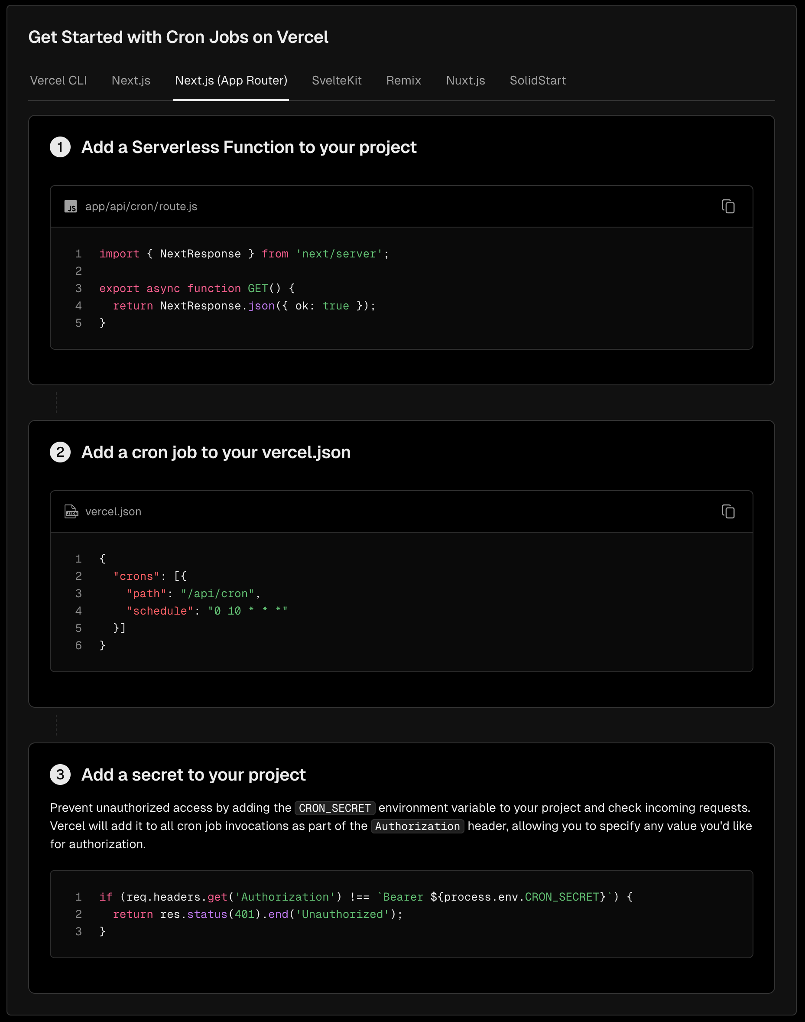This screenshot has height=1022, width=805.
Task: Open the Next.js tab
Action: [x=131, y=81]
